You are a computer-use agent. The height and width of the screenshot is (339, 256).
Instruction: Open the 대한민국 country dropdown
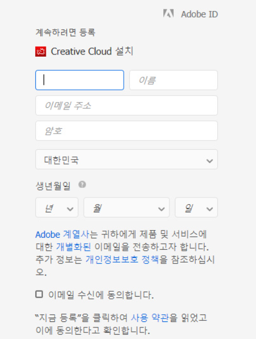point(126,160)
